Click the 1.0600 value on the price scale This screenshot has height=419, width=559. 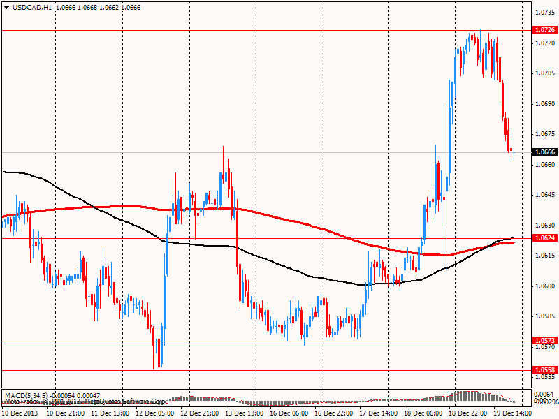coord(545,286)
